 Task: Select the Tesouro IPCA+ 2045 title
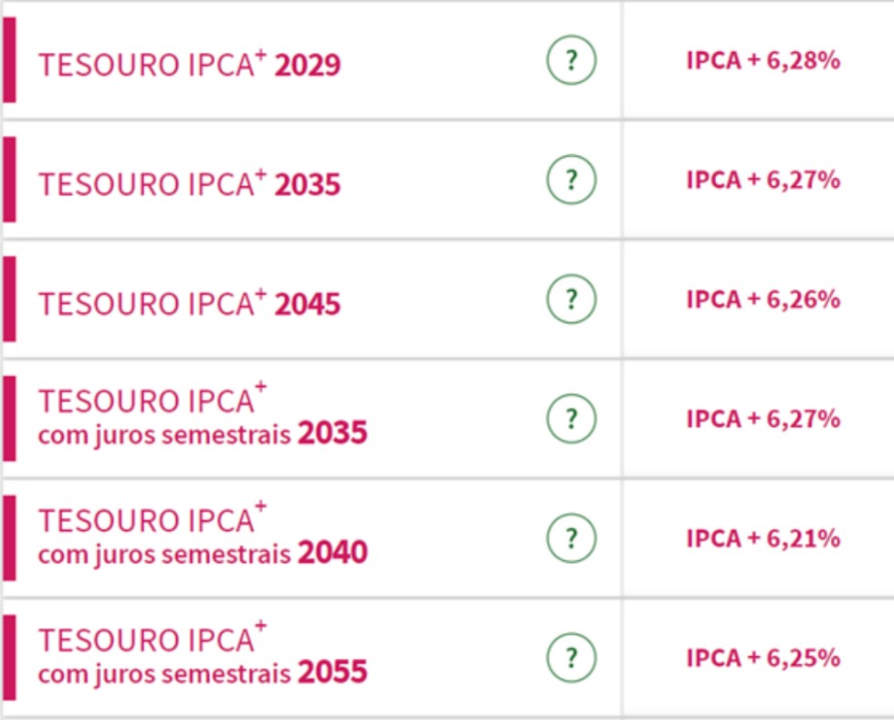[189, 302]
